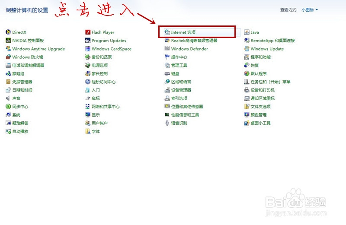Open the 声音 speaker icon
The height and width of the screenshot is (225, 346).
click(8, 98)
